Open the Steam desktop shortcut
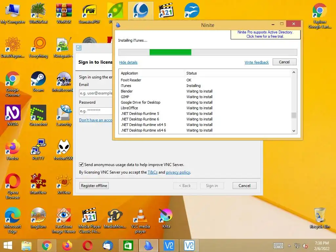This screenshot has width=336, height=252. [38, 82]
